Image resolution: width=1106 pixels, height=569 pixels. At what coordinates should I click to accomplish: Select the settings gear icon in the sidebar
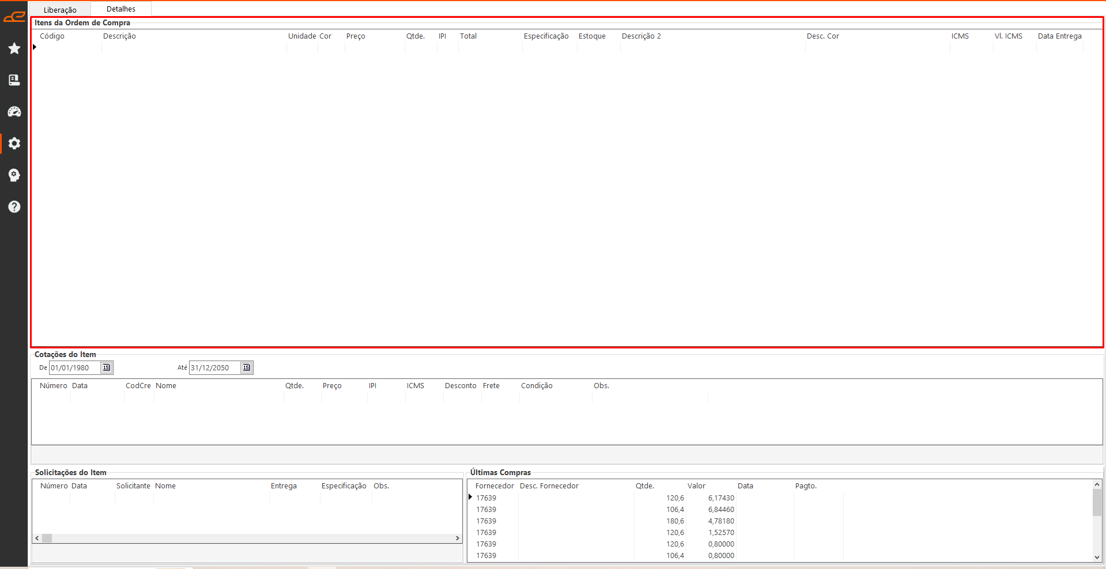tap(14, 143)
